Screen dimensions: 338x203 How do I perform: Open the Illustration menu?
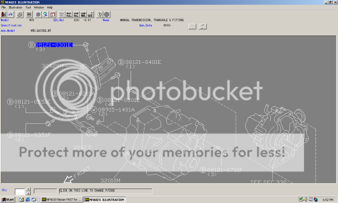[x=16, y=7]
